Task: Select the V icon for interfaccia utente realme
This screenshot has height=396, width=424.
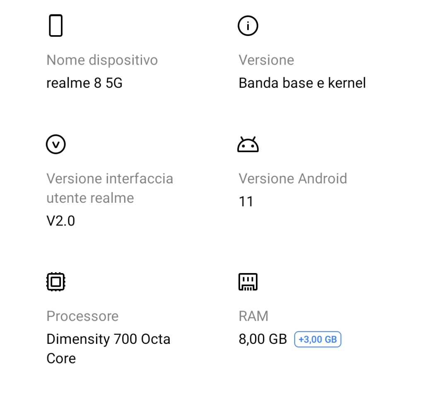Action: [x=56, y=144]
